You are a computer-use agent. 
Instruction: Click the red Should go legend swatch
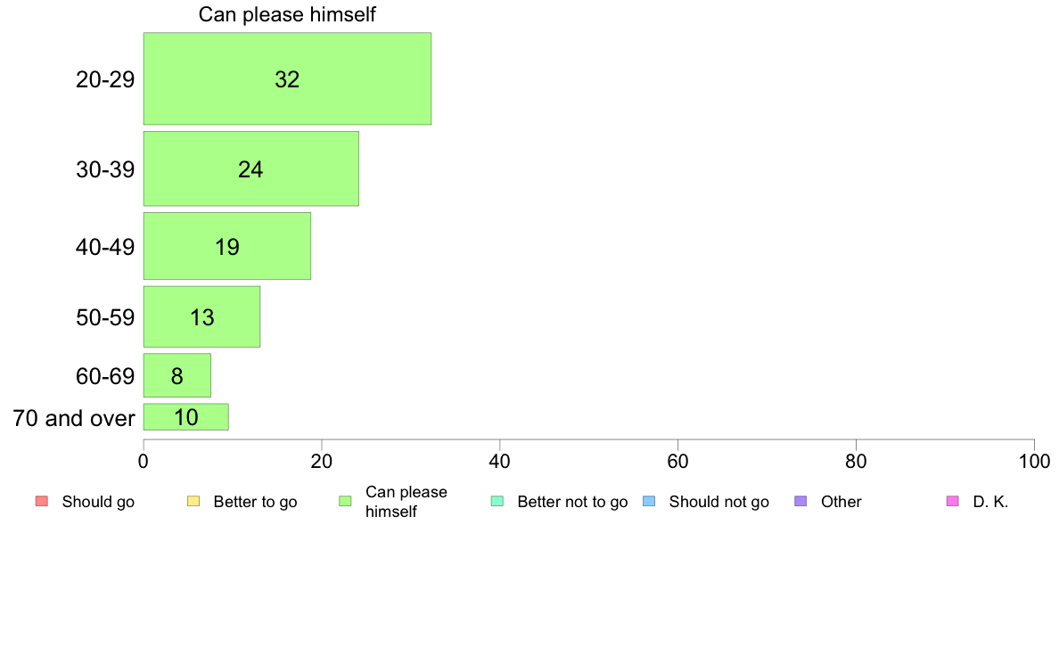pos(42,501)
